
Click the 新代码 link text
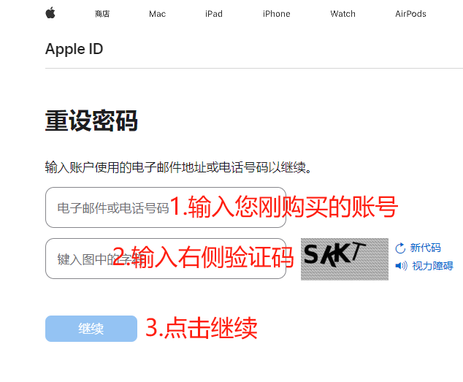(x=425, y=248)
